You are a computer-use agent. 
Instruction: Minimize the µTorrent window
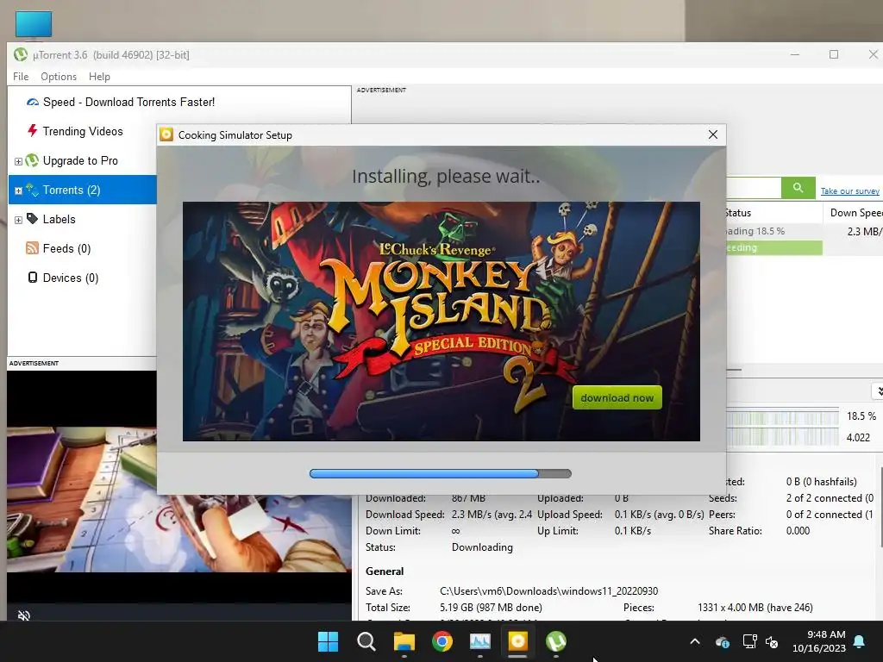coord(795,54)
